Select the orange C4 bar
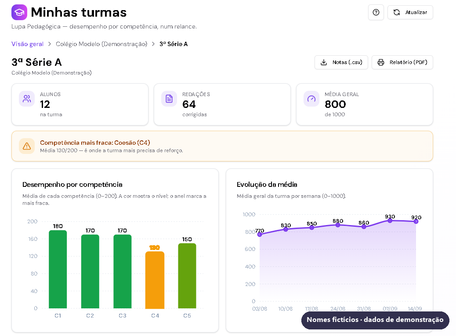 pyautogui.click(x=155, y=280)
